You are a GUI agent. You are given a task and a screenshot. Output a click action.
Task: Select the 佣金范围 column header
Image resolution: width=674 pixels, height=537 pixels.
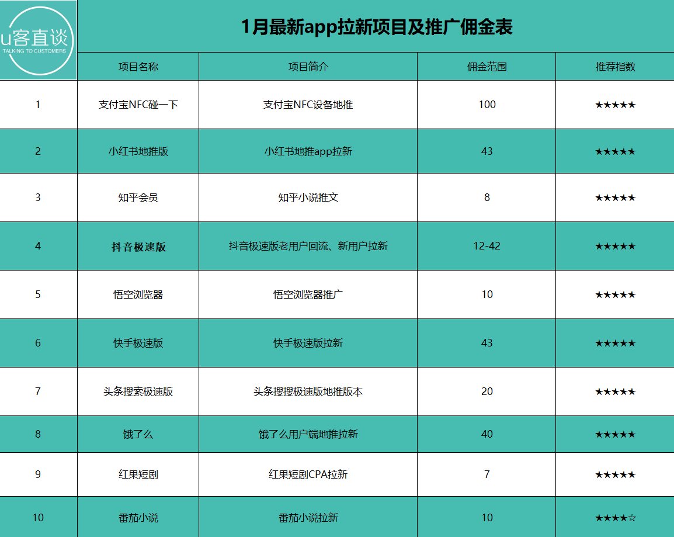487,67
